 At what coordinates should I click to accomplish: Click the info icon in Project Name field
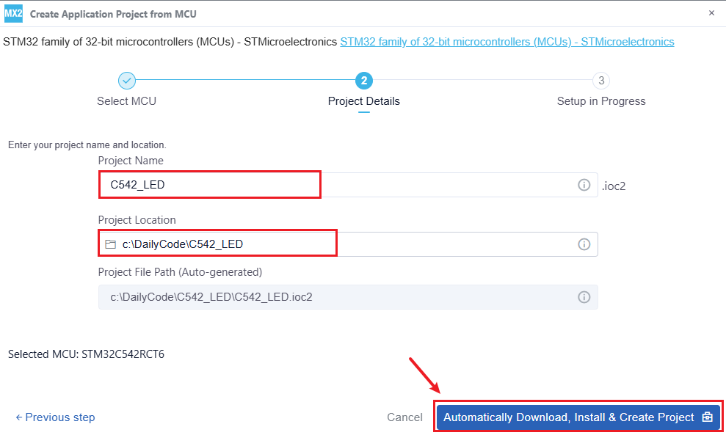click(x=584, y=185)
